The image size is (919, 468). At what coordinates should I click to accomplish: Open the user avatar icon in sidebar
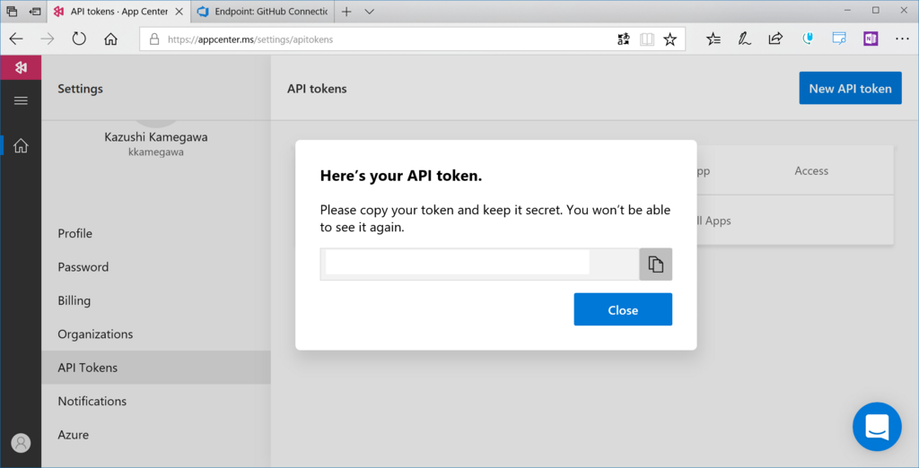coord(21,442)
